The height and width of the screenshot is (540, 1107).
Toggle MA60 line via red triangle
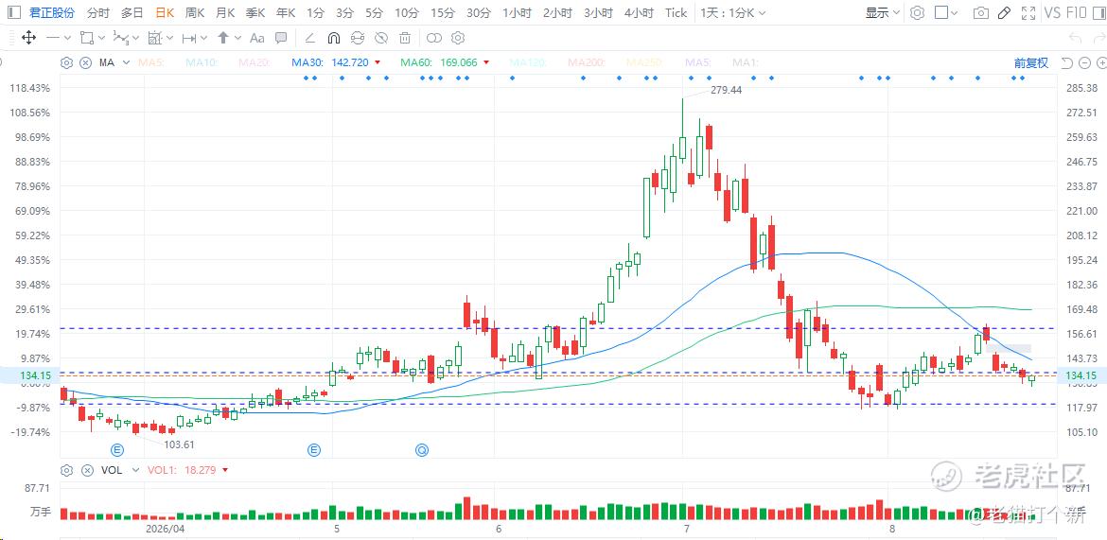pyautogui.click(x=486, y=62)
